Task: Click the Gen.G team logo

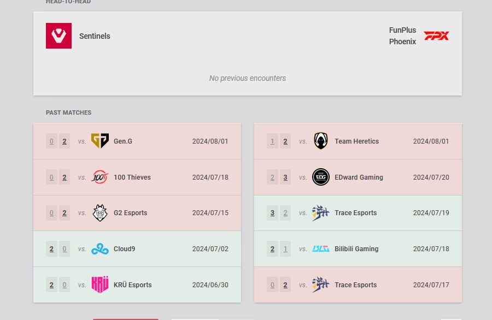Action: (100, 141)
